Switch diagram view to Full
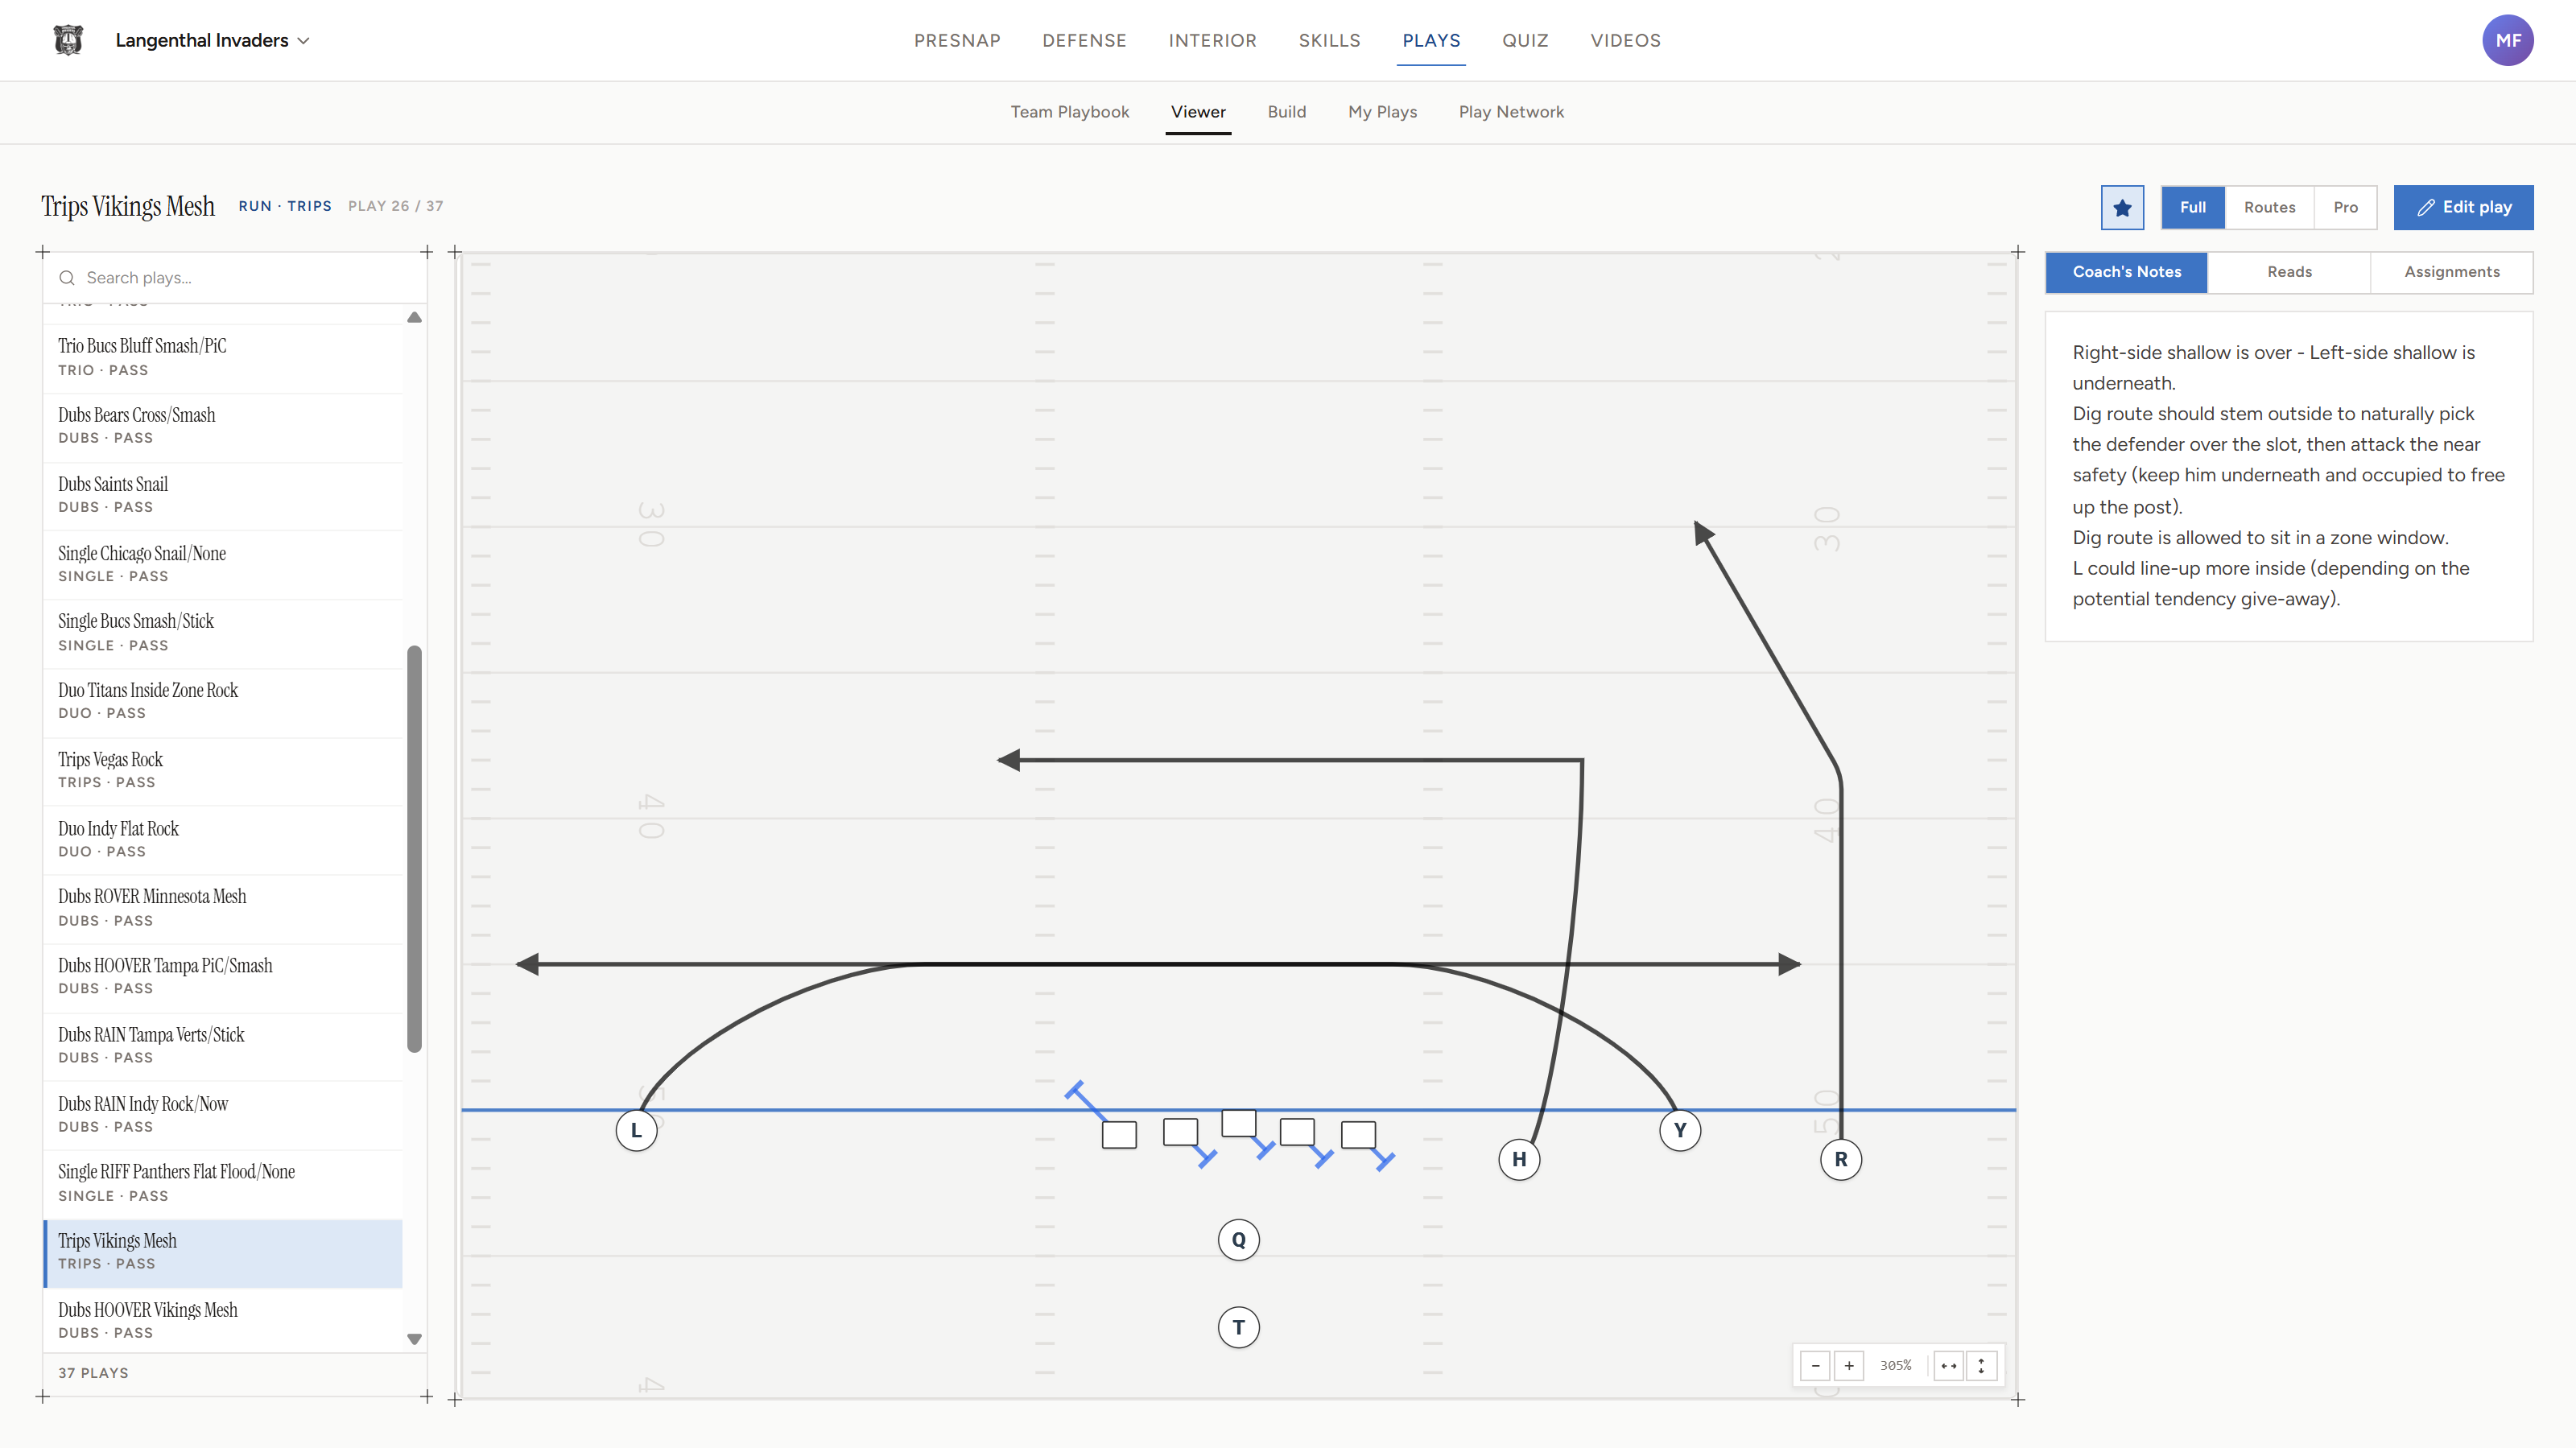2576x1448 pixels. pos(2193,207)
